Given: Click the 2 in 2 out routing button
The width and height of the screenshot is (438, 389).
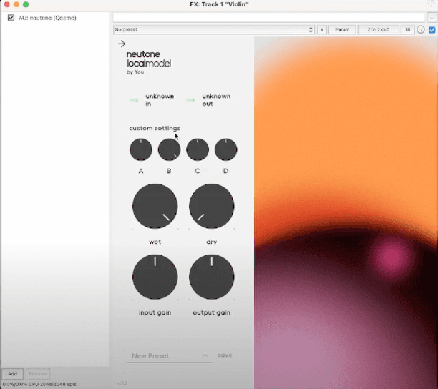Looking at the screenshot, I should [378, 29].
